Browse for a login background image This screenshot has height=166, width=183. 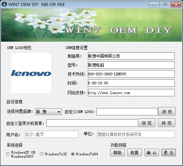pyautogui.click(x=147, y=123)
